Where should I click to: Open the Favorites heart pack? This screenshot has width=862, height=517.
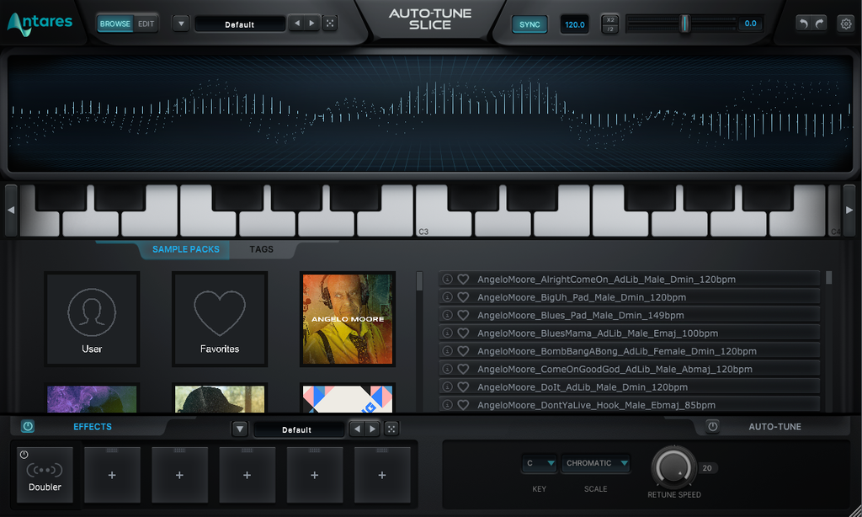[x=220, y=319]
